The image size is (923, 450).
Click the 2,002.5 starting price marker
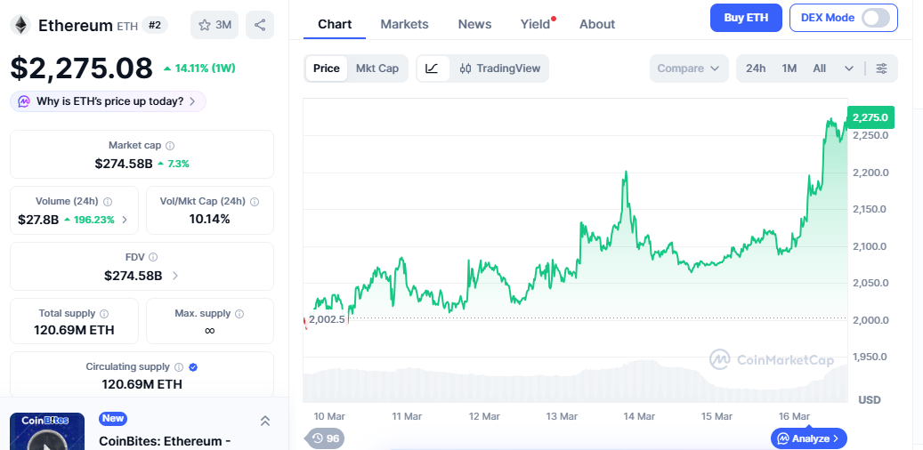click(x=326, y=319)
